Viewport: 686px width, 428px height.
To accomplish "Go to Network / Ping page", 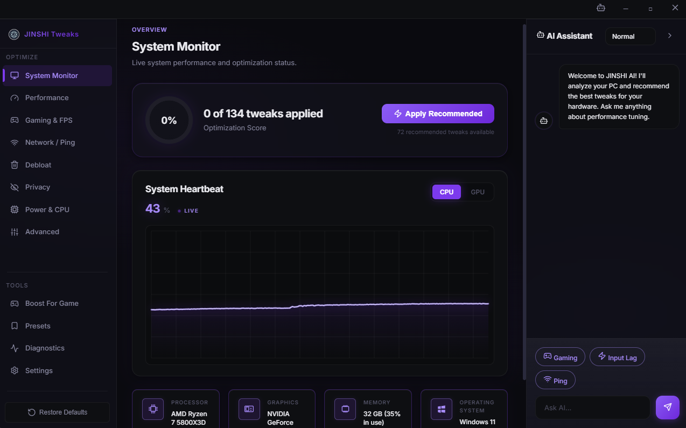I will coord(57,143).
